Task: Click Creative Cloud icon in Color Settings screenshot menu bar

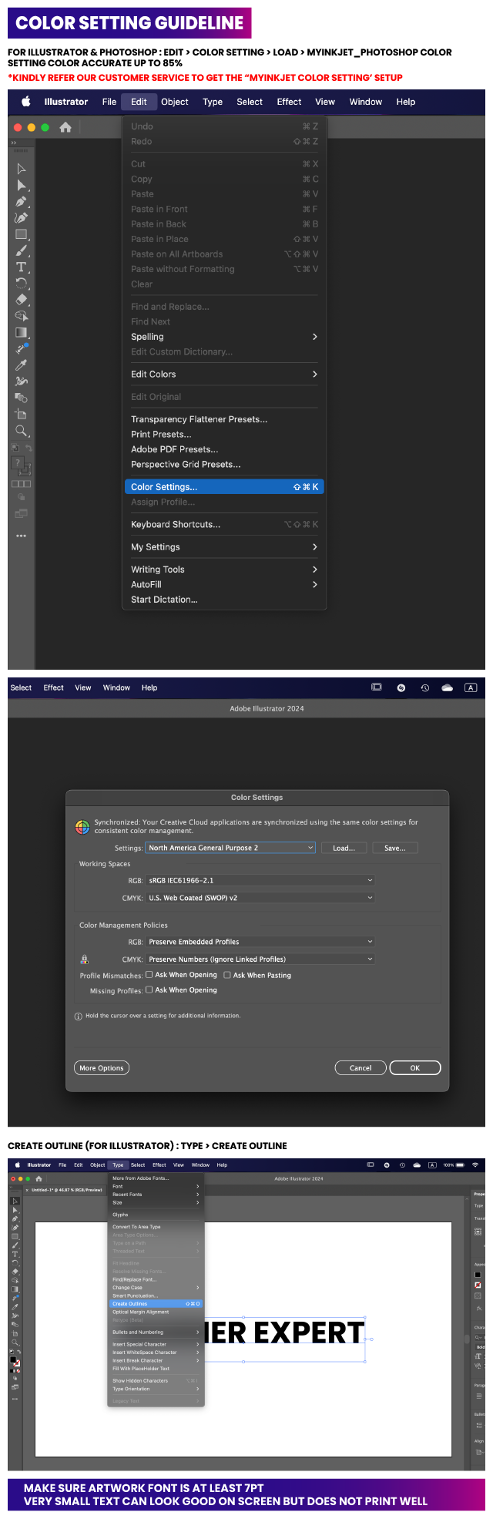Action: 401,687
